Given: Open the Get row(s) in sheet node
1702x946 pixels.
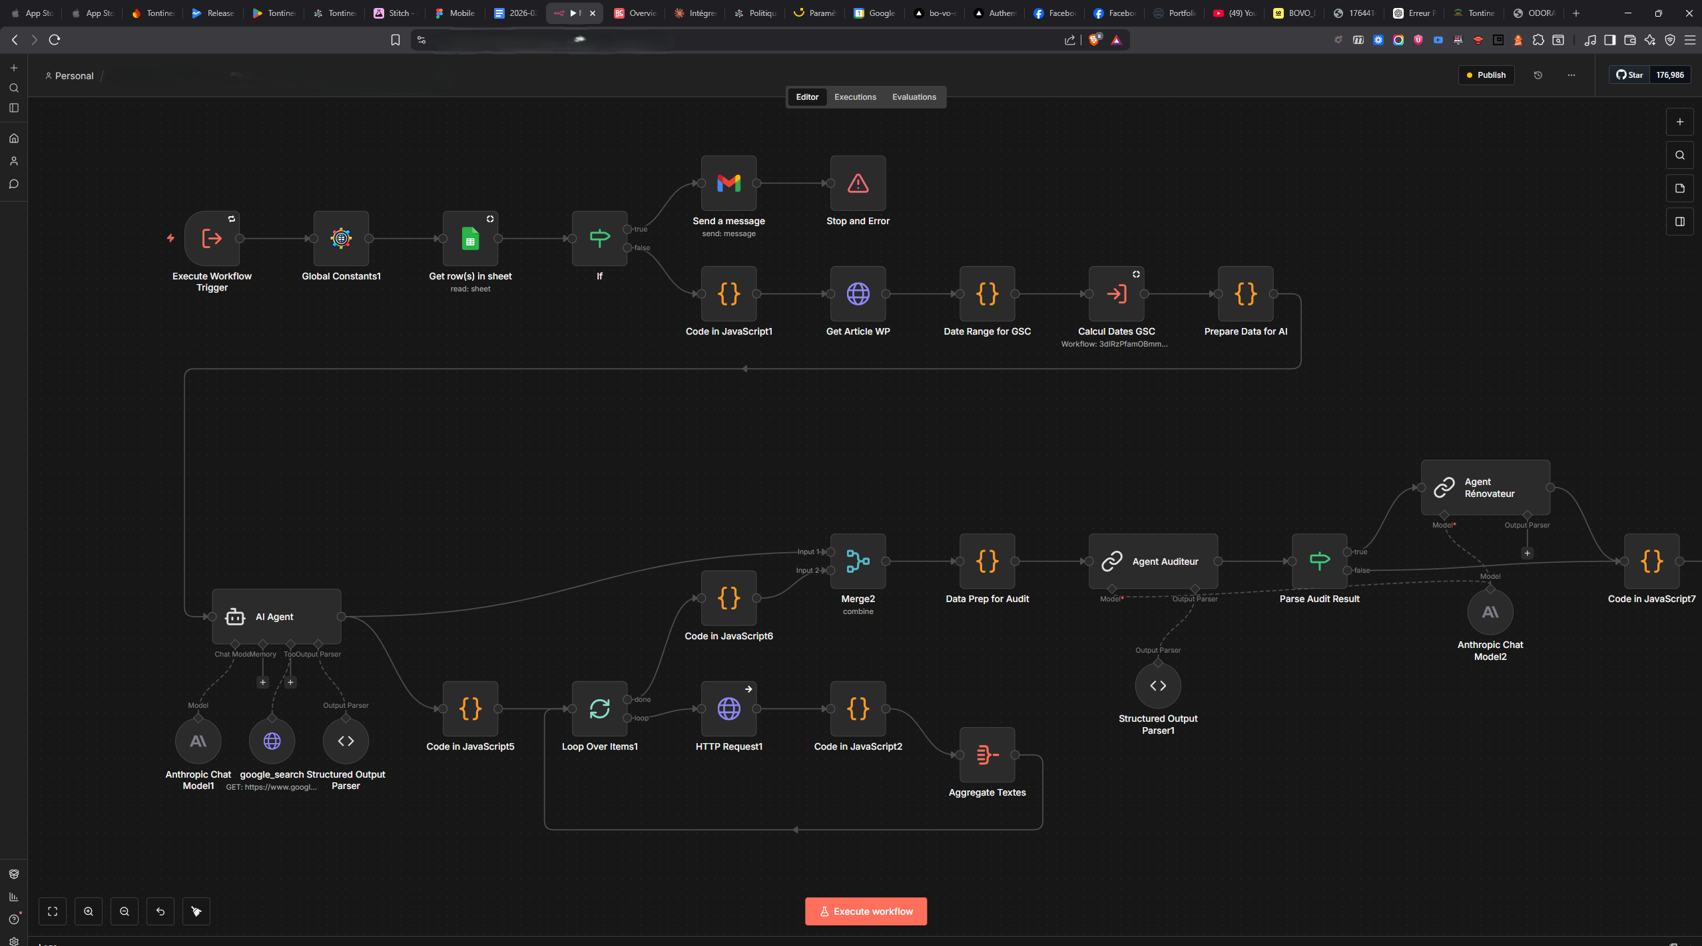Looking at the screenshot, I should [x=470, y=238].
